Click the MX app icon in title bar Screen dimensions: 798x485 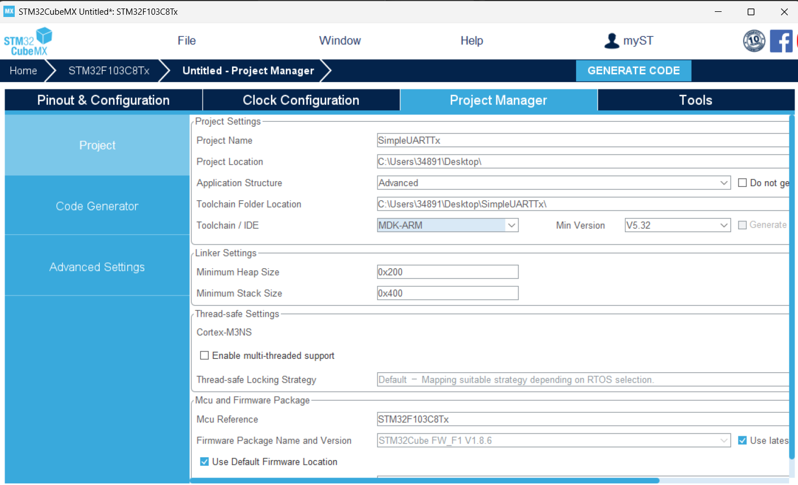pos(9,11)
